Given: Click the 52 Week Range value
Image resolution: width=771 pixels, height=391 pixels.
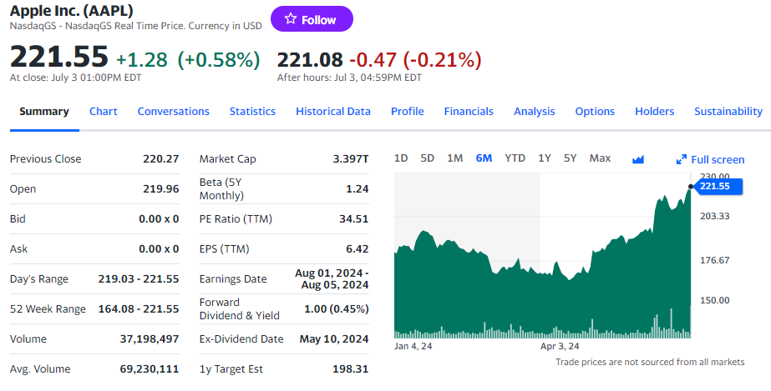Looking at the screenshot, I should coord(139,308).
